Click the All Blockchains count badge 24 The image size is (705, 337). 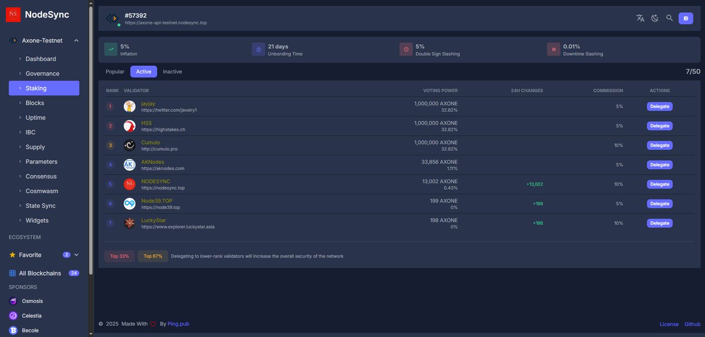74,273
